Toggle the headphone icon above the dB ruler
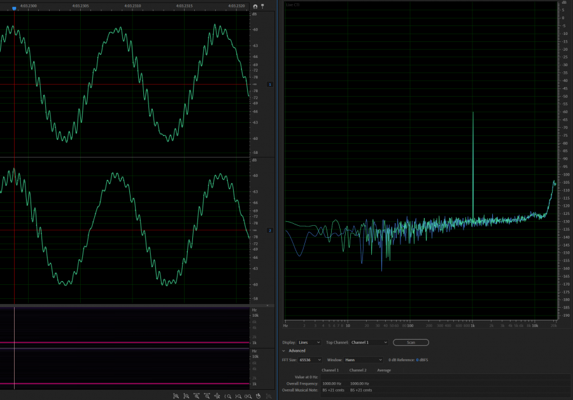Image resolution: width=573 pixels, height=400 pixels. tap(255, 6)
